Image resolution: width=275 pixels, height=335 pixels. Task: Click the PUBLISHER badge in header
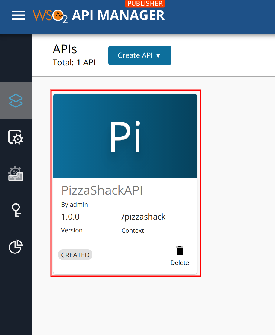(145, 4)
